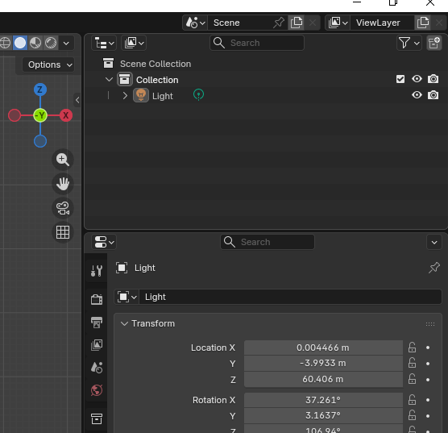Disable Light in renders
This screenshot has height=433, width=448.
[x=433, y=95]
